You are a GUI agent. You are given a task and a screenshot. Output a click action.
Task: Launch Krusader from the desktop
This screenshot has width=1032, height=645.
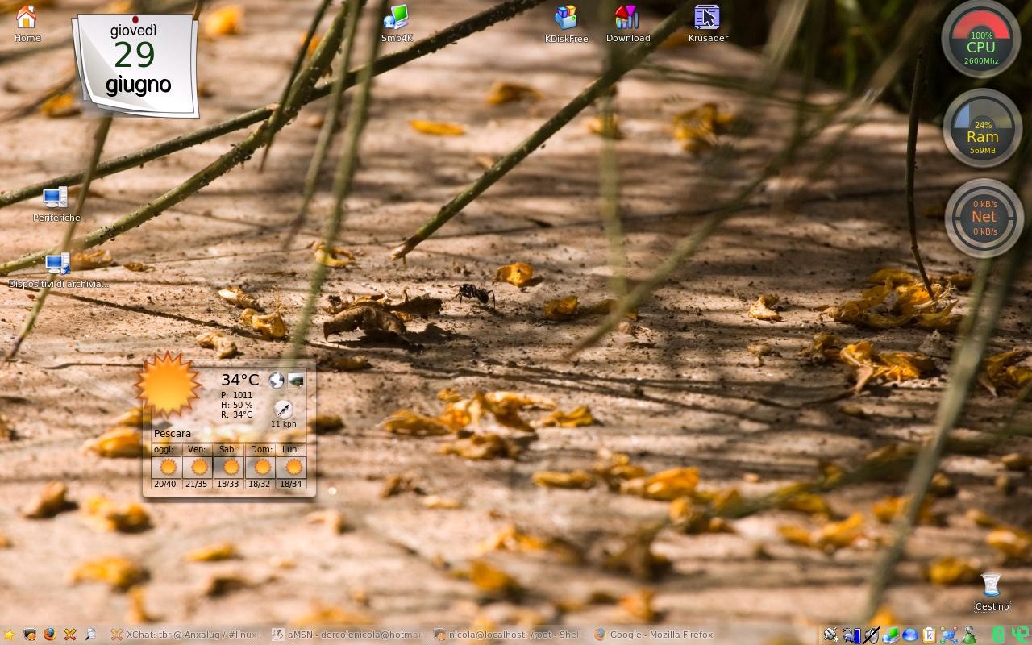708,23
